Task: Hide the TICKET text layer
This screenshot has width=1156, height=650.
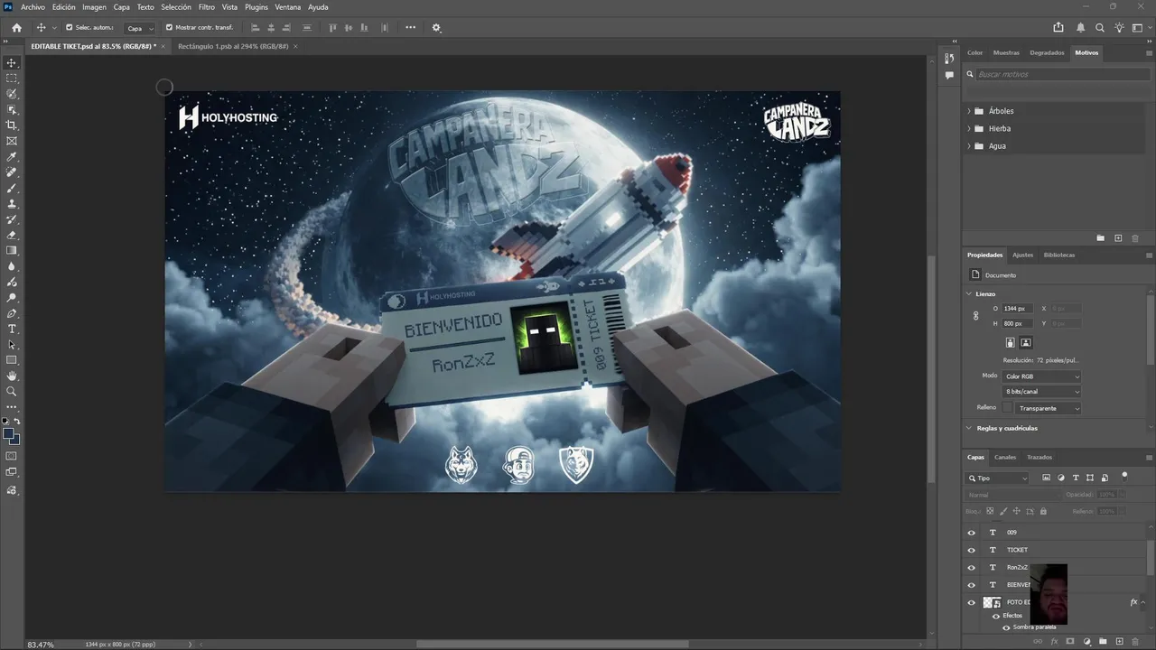Action: pyautogui.click(x=972, y=550)
